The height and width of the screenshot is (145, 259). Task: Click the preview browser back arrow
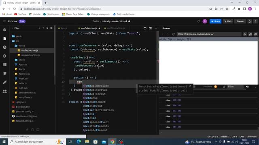pyautogui.click(x=163, y=34)
